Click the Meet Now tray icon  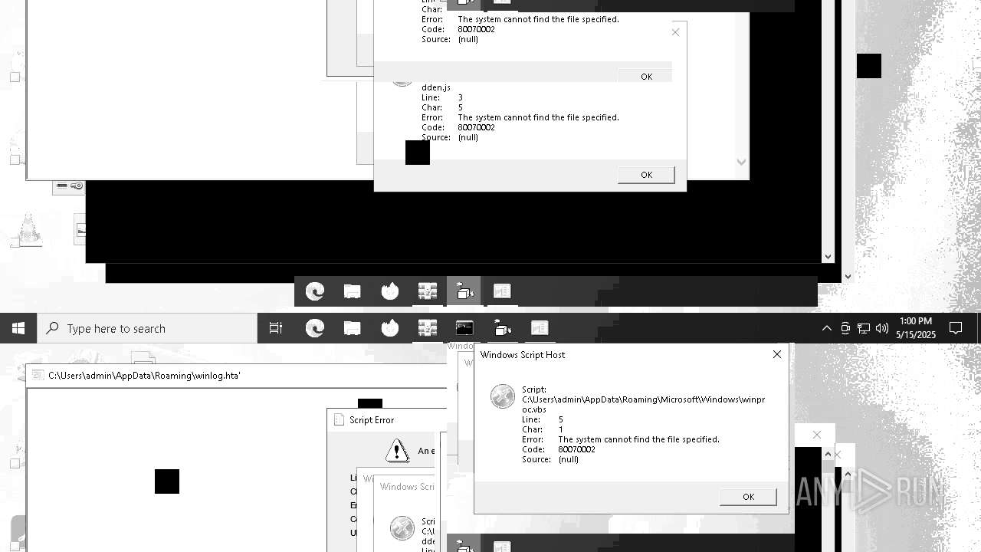(x=845, y=328)
